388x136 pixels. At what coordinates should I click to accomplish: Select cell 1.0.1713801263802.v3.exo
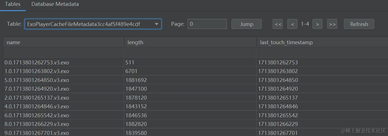pos(64,71)
